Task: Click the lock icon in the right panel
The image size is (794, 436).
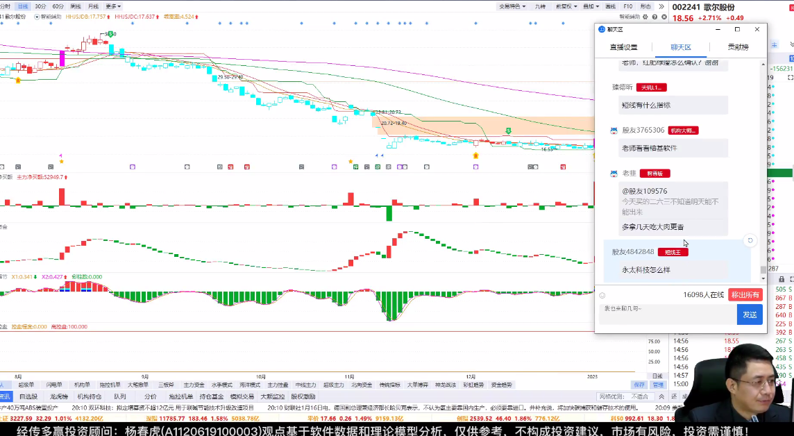Action: click(x=782, y=280)
